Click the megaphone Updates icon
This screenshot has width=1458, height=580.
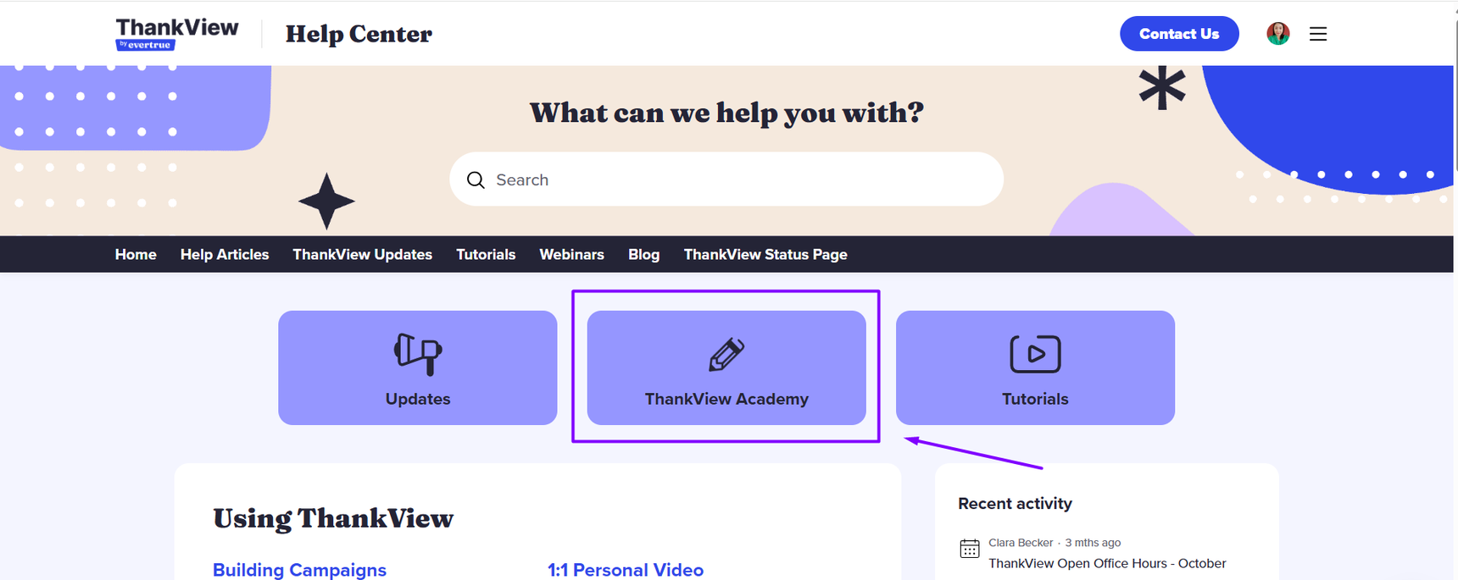(x=417, y=353)
